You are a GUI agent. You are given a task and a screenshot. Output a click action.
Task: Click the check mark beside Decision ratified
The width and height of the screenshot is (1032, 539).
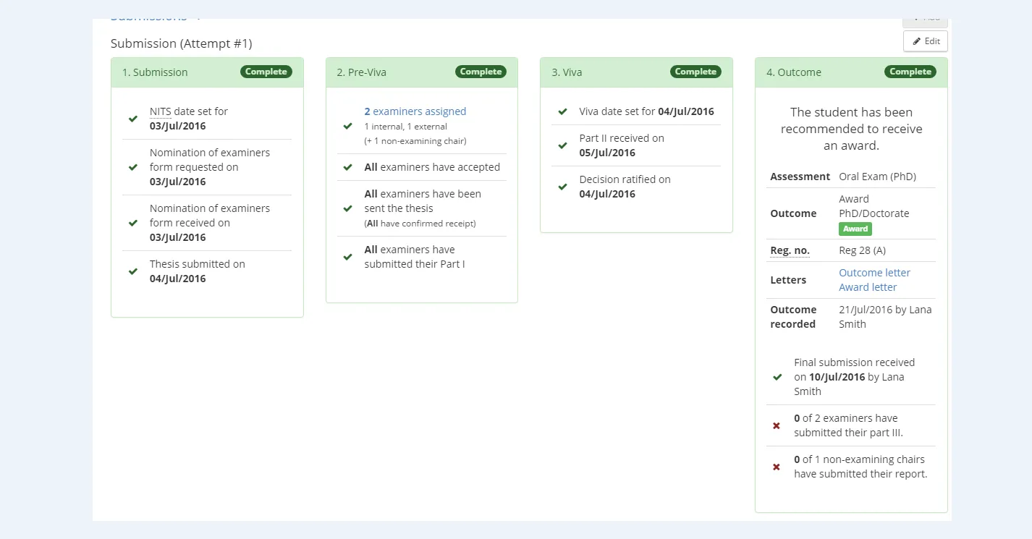coord(562,187)
